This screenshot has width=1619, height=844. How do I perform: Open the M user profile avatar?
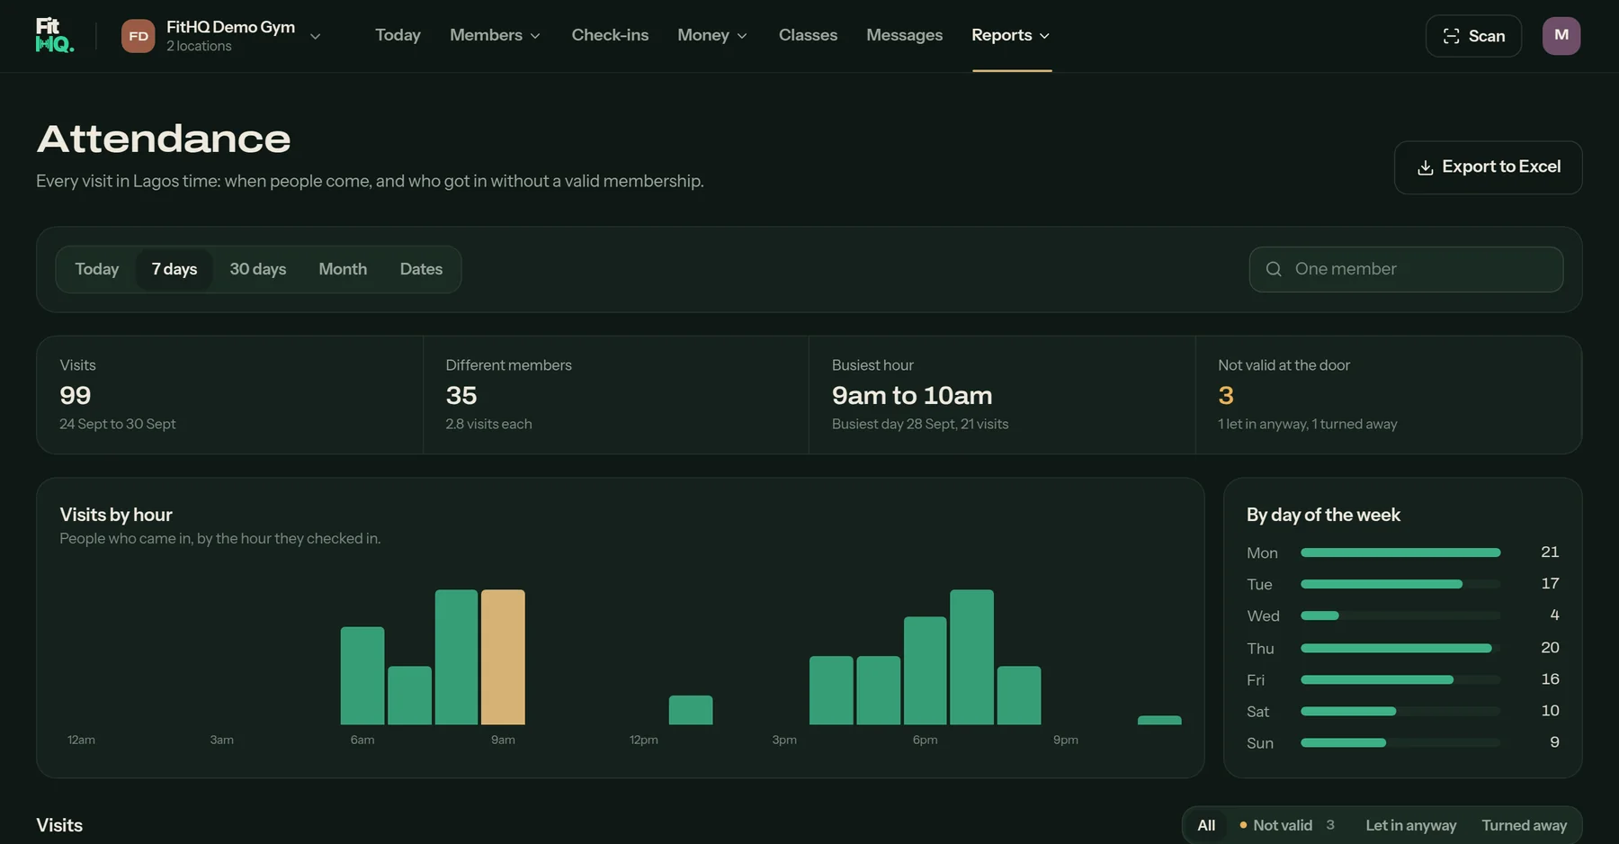tap(1561, 36)
